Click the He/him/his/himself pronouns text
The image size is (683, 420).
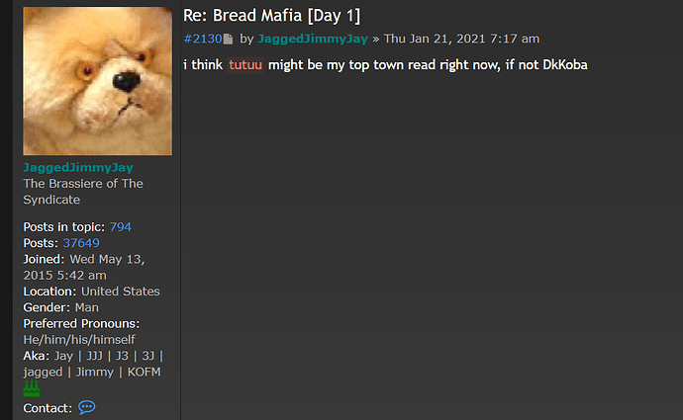[x=79, y=340]
